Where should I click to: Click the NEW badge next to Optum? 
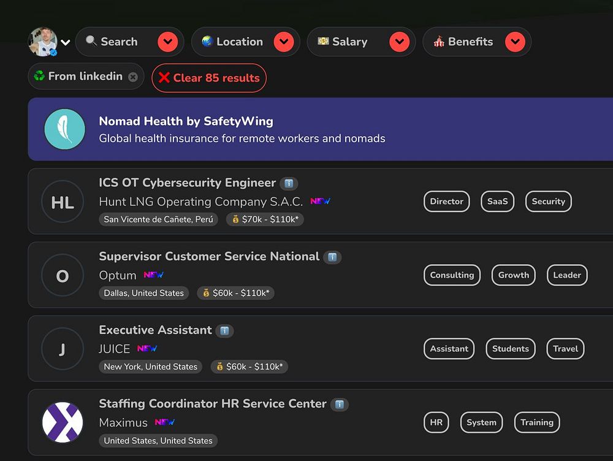154,275
